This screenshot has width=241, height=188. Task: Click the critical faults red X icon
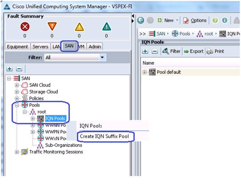pos(25,27)
